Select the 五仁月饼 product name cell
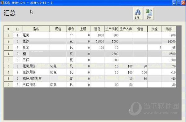 pyautogui.click(x=36, y=84)
